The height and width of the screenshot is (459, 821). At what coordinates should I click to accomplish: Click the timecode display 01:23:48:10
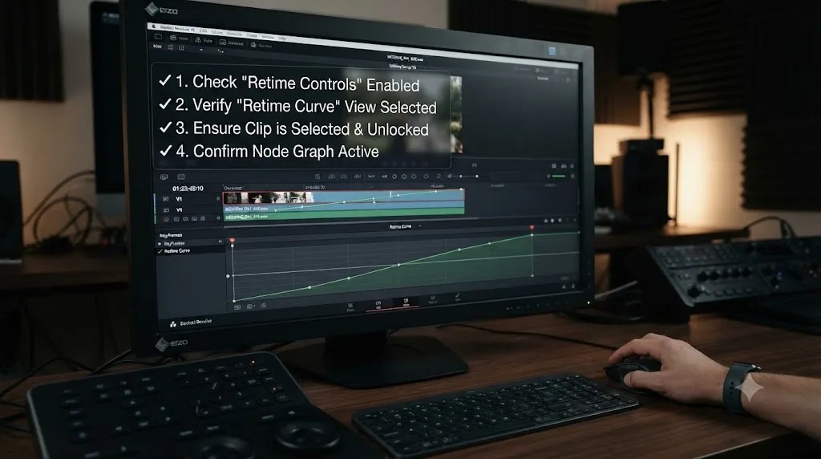click(188, 189)
